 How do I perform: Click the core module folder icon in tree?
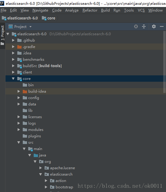pyautogui.click(x=19, y=79)
